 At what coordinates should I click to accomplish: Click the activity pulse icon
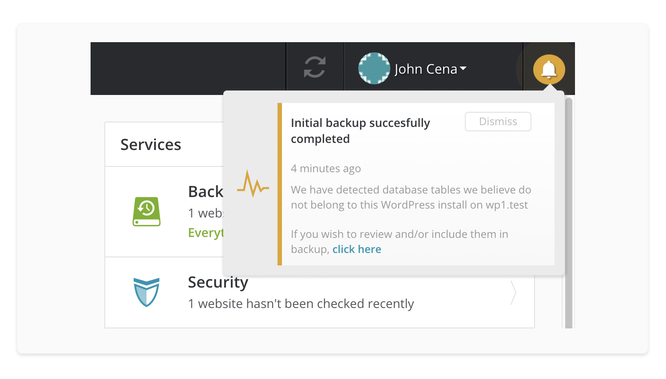tap(253, 184)
